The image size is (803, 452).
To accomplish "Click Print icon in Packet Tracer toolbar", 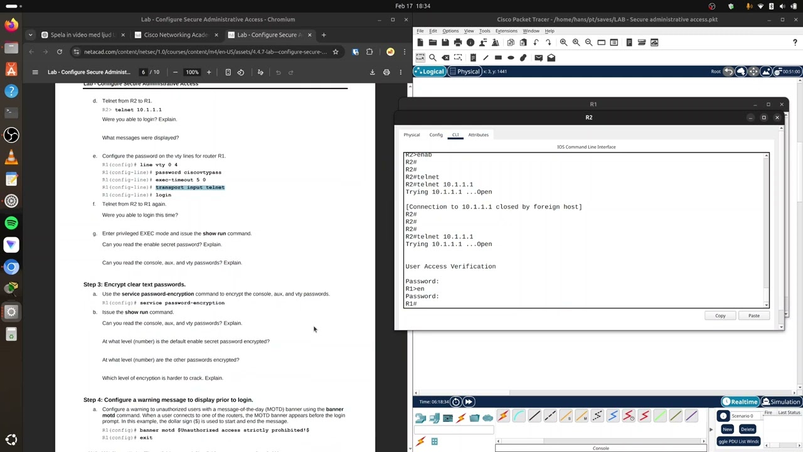I will coord(458,42).
